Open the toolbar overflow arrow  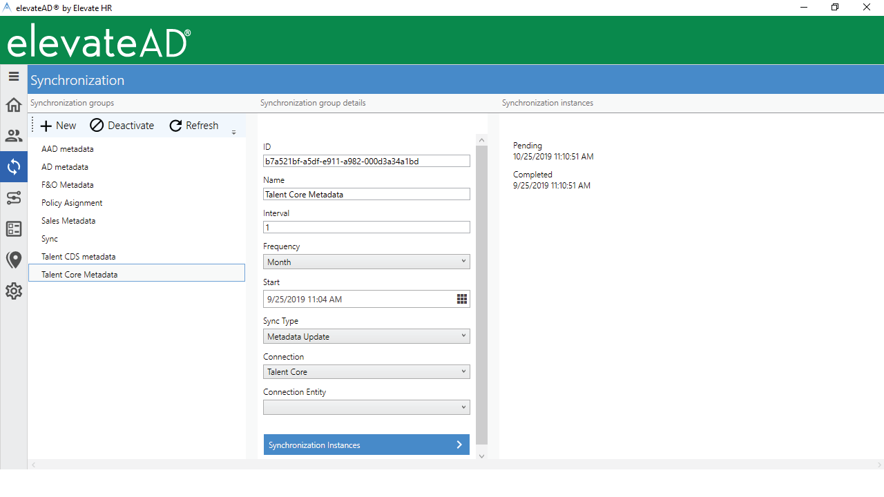(234, 132)
